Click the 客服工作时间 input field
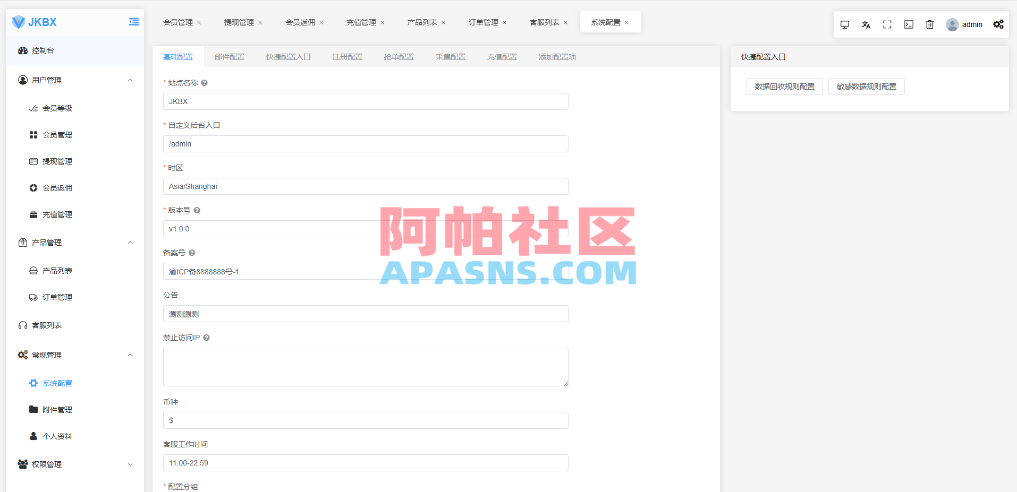Image resolution: width=1017 pixels, height=492 pixels. point(366,463)
